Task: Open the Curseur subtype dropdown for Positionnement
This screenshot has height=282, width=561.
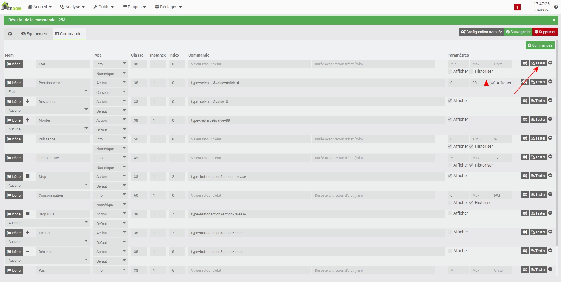Action: pyautogui.click(x=111, y=92)
